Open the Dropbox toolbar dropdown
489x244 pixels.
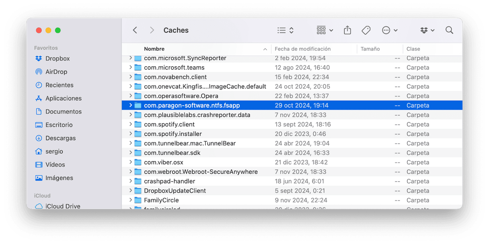[x=427, y=30]
